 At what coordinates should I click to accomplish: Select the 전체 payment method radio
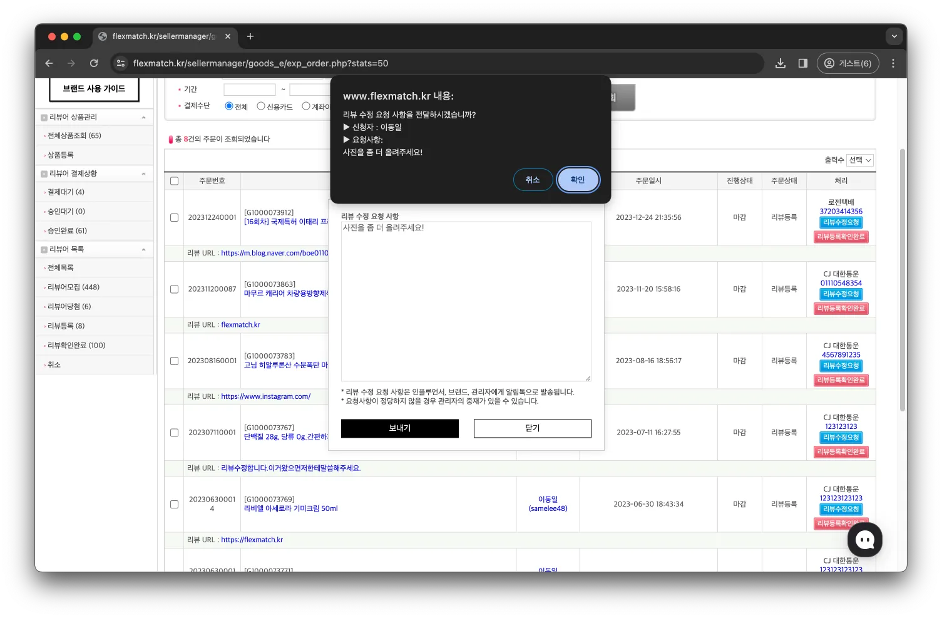[x=229, y=106]
